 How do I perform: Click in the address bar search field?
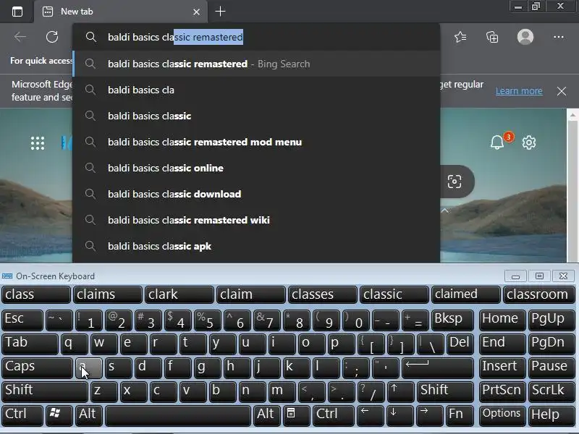coord(256,37)
